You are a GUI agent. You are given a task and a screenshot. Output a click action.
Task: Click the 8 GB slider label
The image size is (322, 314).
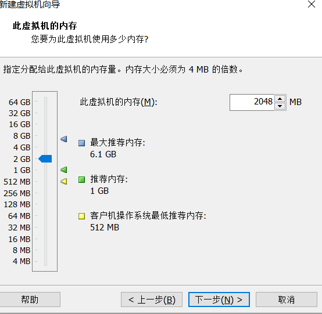(x=22, y=136)
